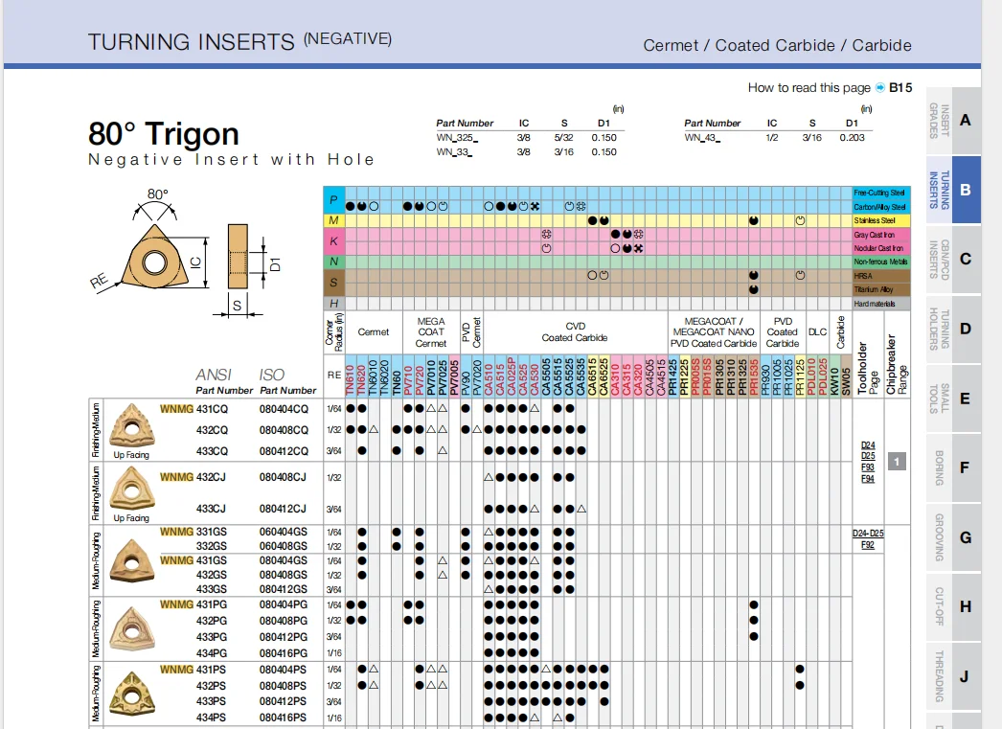Select the B Turning Inserts side tab
Image resolution: width=1002 pixels, height=729 pixels.
953,190
